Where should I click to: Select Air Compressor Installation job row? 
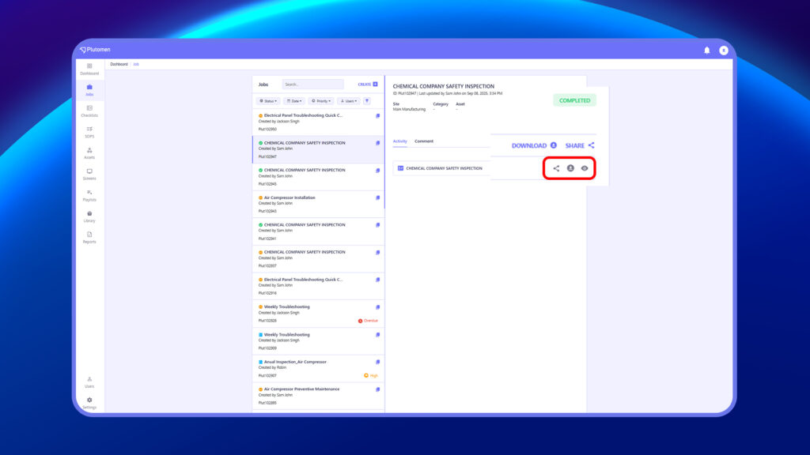point(318,205)
